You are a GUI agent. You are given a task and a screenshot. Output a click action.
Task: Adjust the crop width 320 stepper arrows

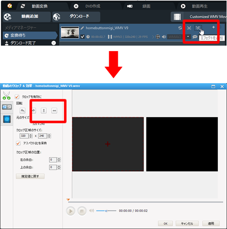point(31,136)
